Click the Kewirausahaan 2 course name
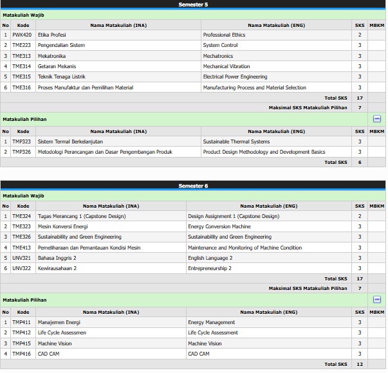The width and height of the screenshot is (388, 373). [x=57, y=268]
